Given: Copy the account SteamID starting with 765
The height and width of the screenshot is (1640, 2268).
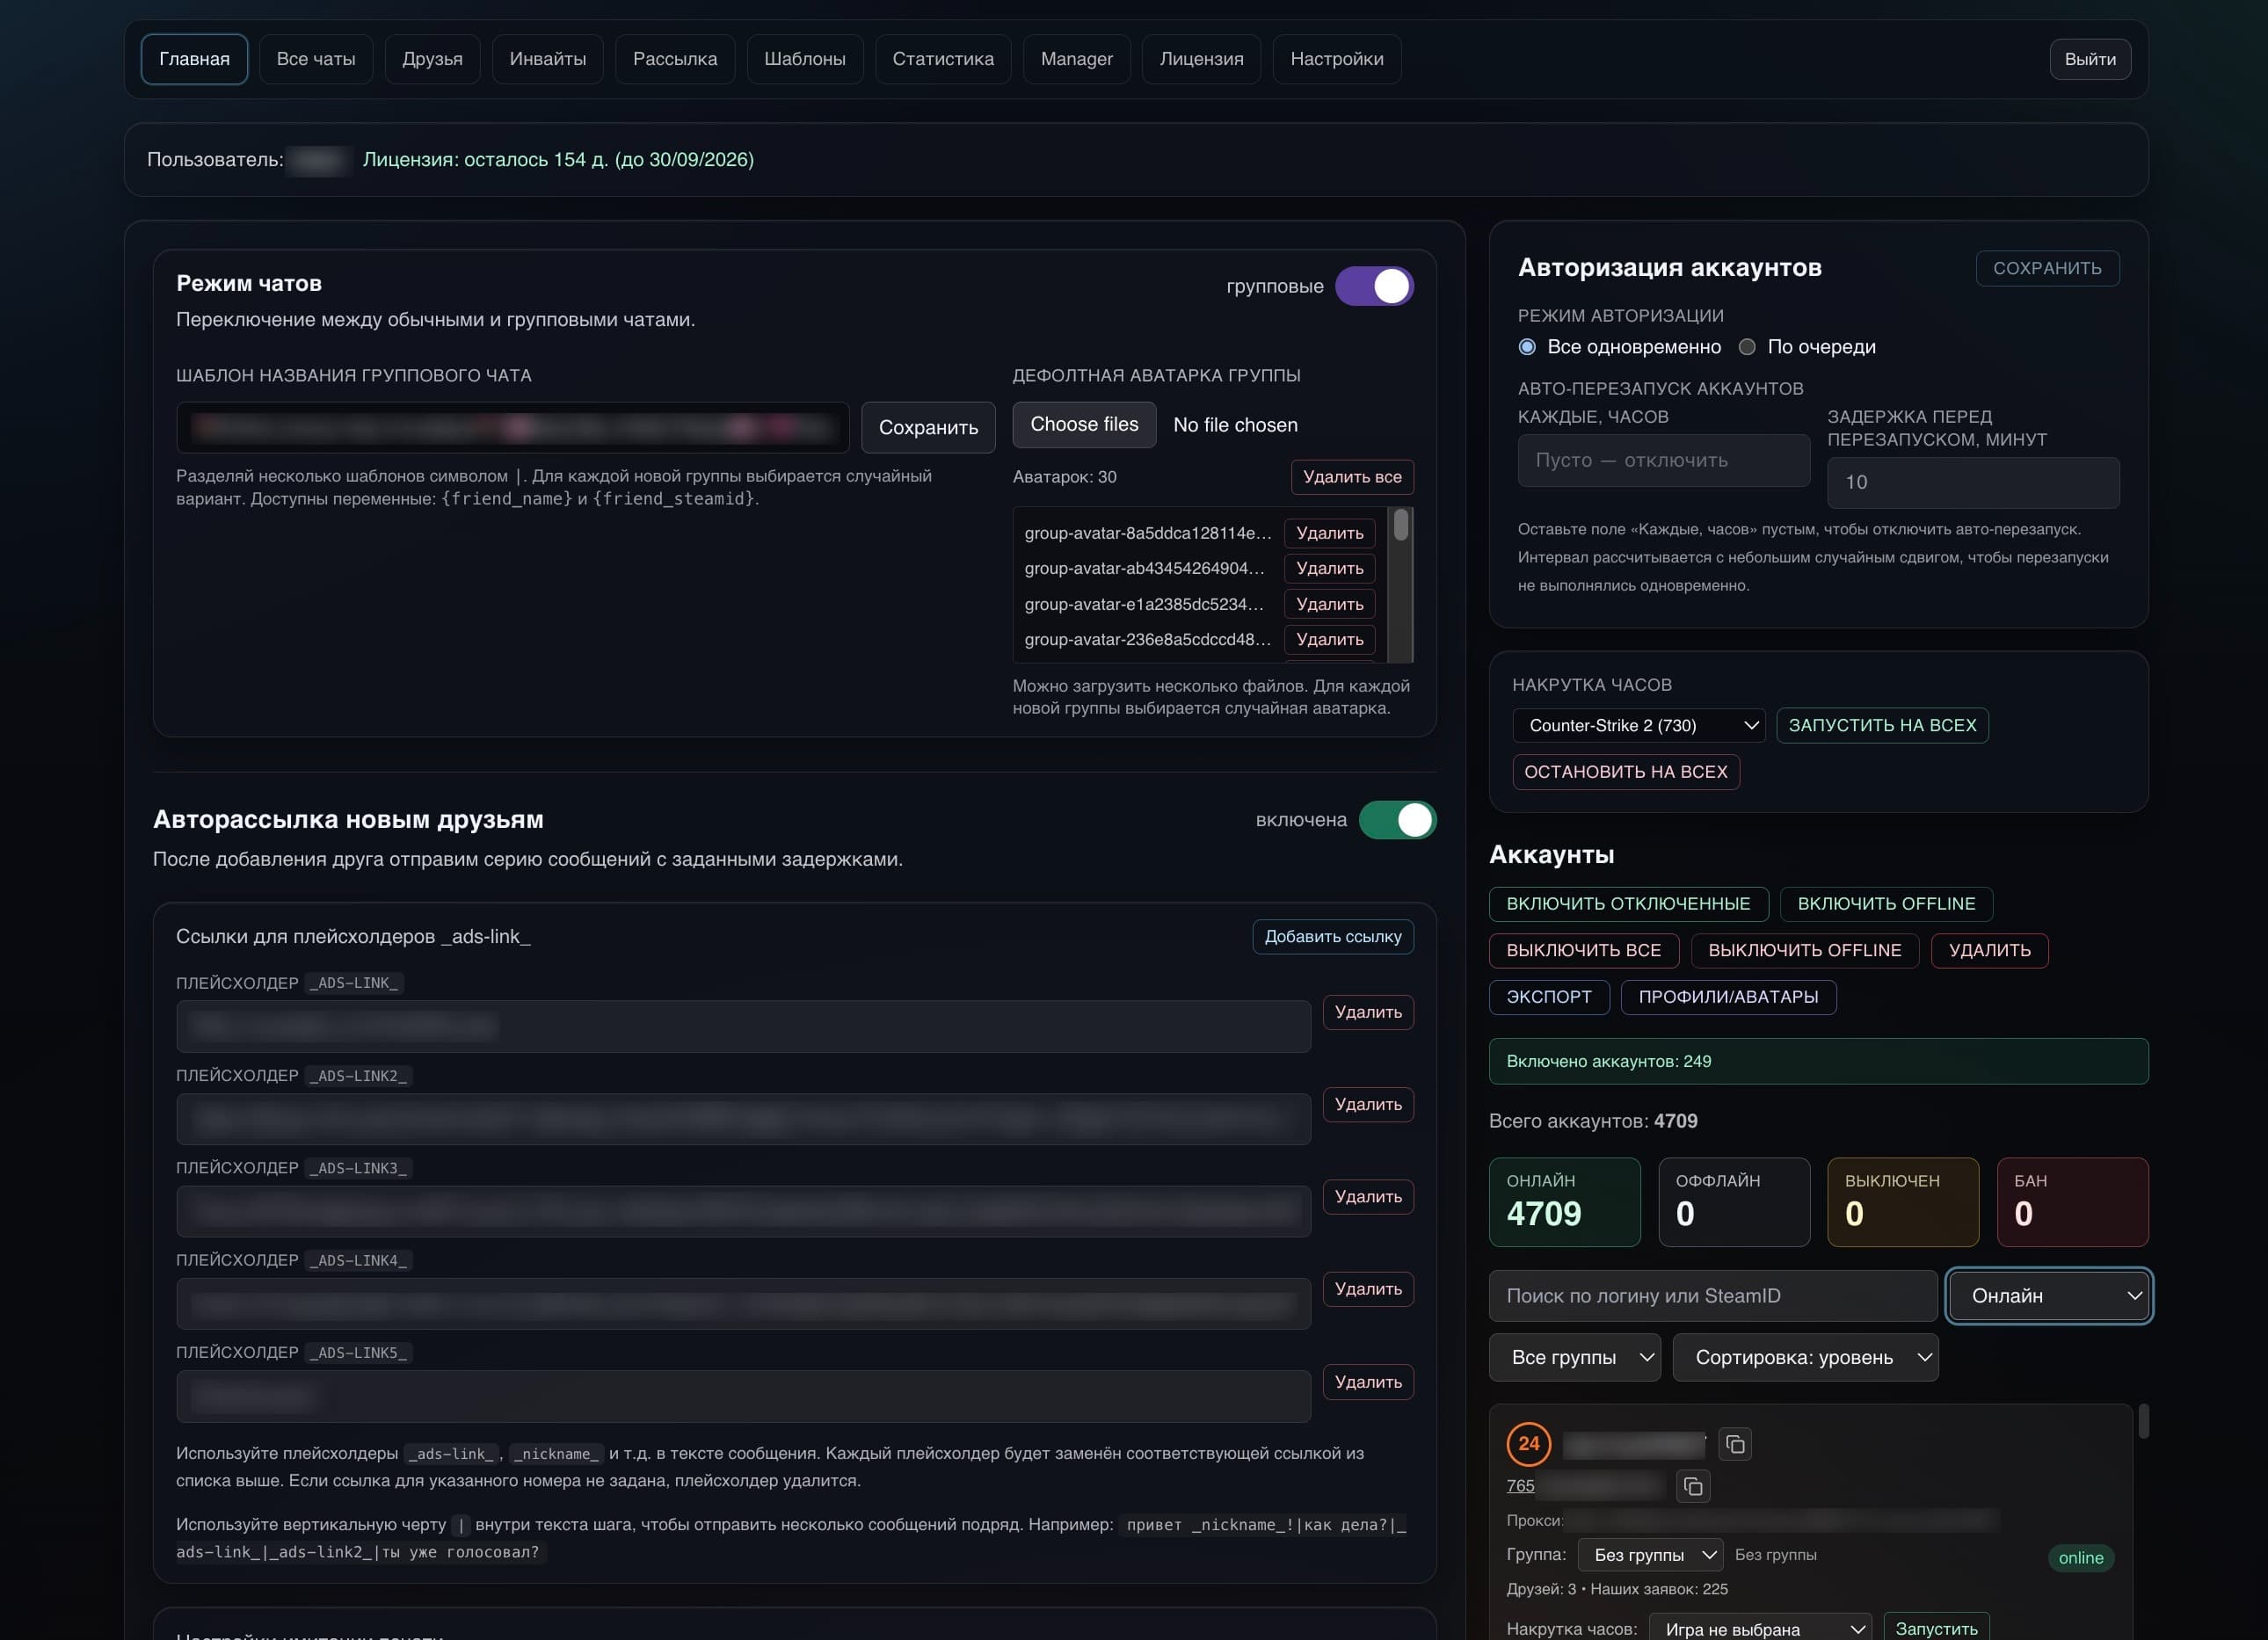Looking at the screenshot, I should click(1693, 1486).
